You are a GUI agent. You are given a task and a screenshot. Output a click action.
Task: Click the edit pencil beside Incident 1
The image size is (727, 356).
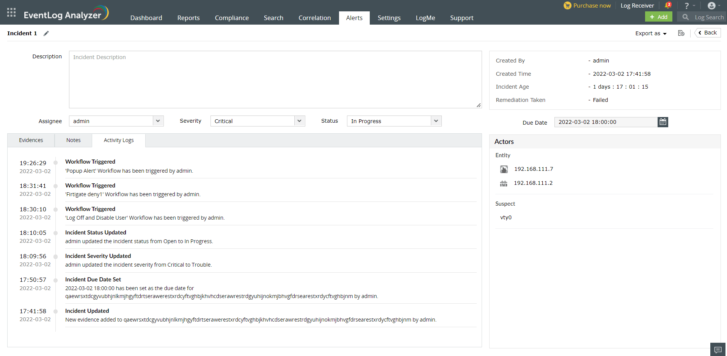(x=46, y=33)
